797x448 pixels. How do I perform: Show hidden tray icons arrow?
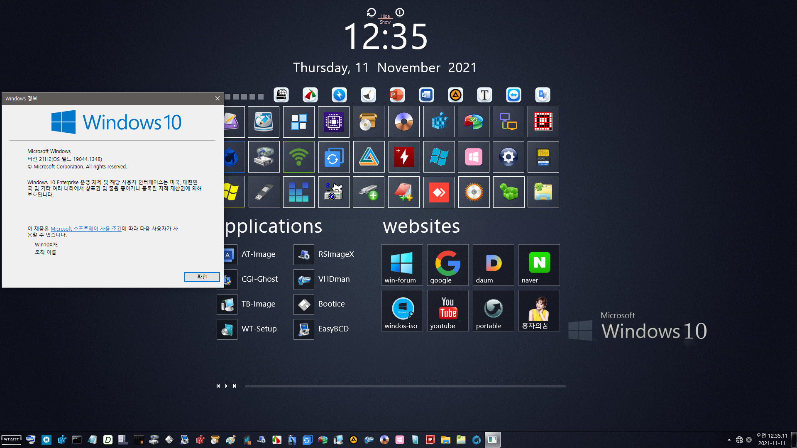(729, 440)
